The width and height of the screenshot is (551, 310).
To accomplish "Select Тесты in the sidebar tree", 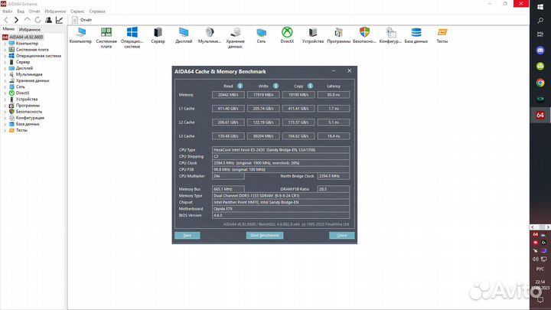I will click(x=21, y=130).
